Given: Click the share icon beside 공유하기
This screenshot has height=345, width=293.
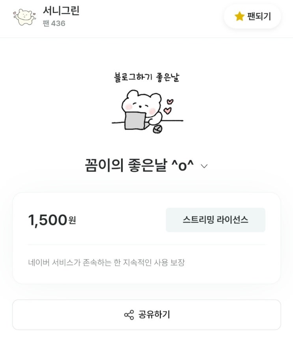Looking at the screenshot, I should (129, 315).
